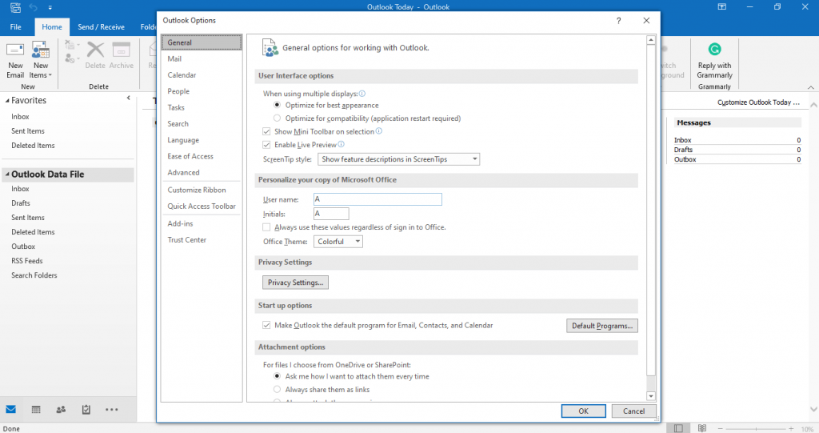Screen dimensions: 819x433
Task: Open the Mail view icon in navigation bar
Action: pos(11,410)
